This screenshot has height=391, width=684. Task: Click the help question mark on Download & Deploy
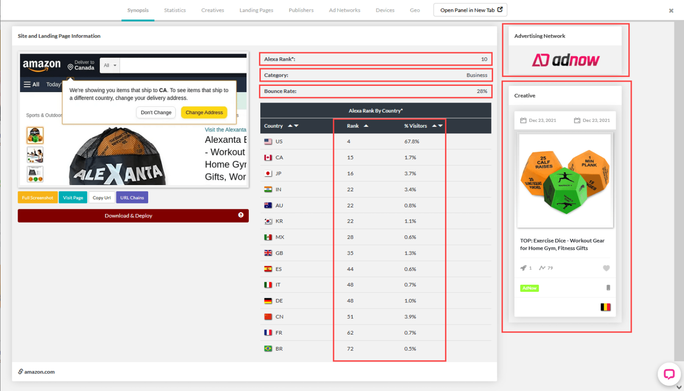(x=241, y=215)
